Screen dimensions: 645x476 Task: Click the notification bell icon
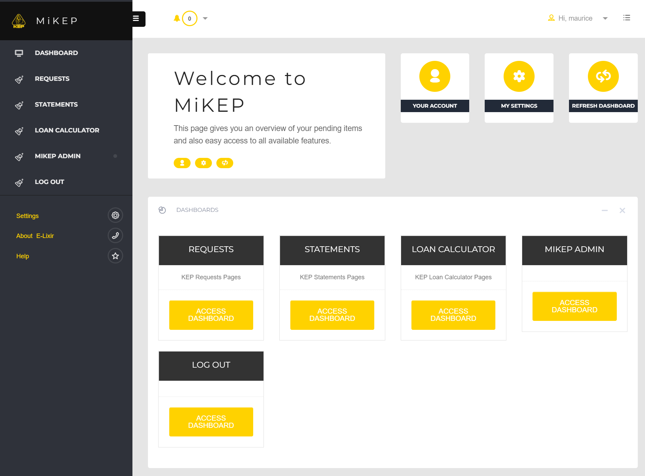pyautogui.click(x=177, y=19)
